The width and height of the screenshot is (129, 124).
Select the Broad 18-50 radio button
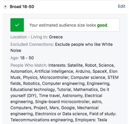tap(5, 7)
